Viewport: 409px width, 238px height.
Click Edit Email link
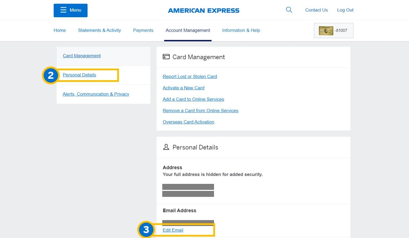[x=172, y=230]
